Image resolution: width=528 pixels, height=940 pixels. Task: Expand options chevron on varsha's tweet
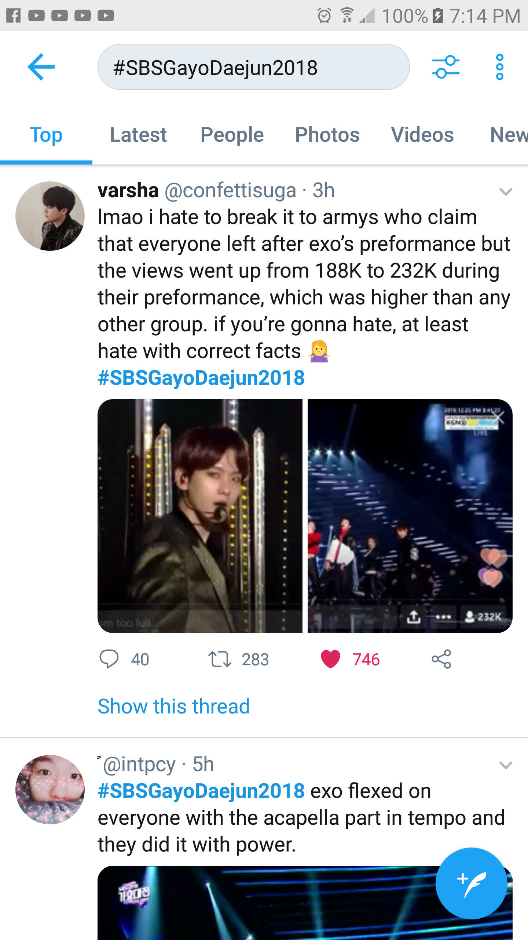(x=506, y=192)
